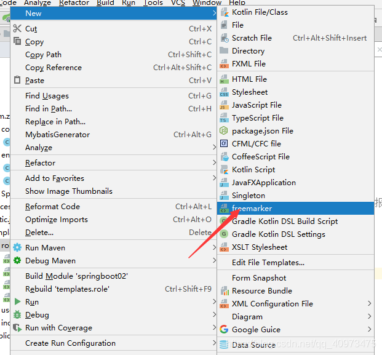
Task: Select Rebuild 'templates.role' entry
Action: pyautogui.click(x=113, y=289)
